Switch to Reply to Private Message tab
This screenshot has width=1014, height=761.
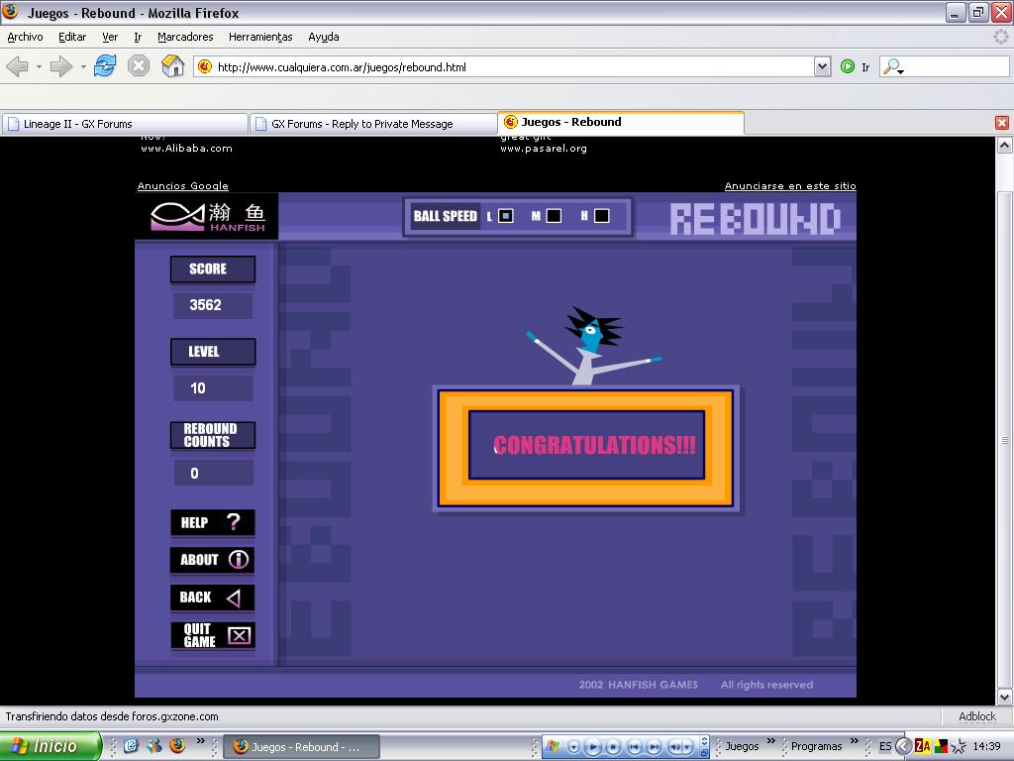[373, 124]
